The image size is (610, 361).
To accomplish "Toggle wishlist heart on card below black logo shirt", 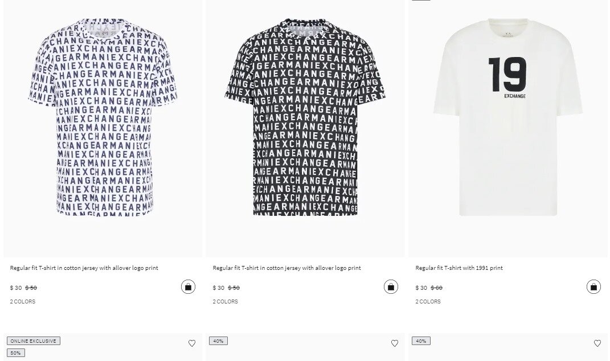I will pos(395,343).
